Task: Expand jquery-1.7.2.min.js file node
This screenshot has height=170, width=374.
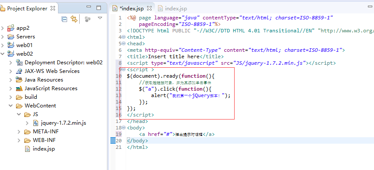Action: (27, 123)
